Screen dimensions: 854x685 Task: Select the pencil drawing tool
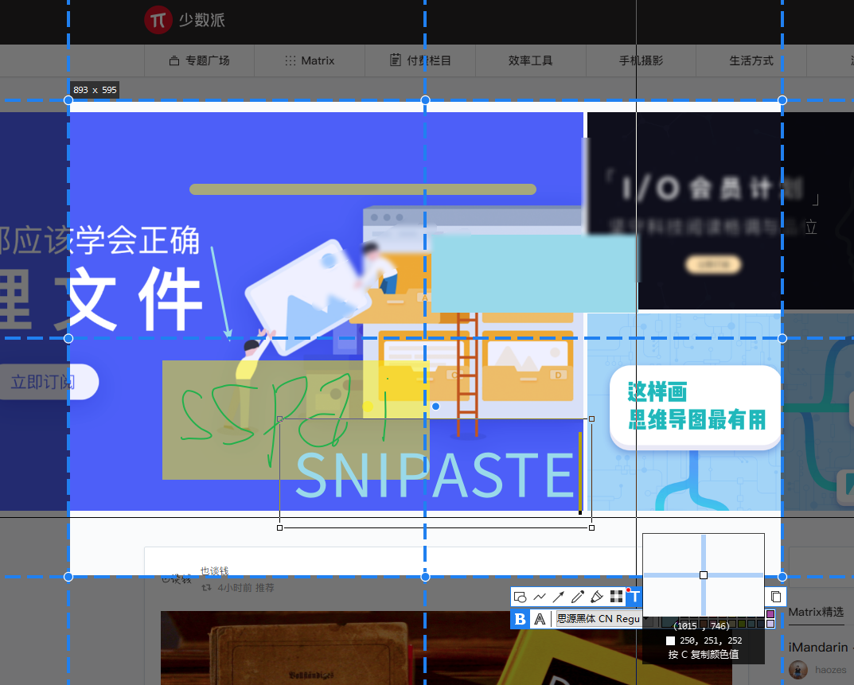pyautogui.click(x=578, y=597)
